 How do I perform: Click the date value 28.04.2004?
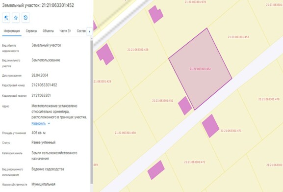(40, 75)
